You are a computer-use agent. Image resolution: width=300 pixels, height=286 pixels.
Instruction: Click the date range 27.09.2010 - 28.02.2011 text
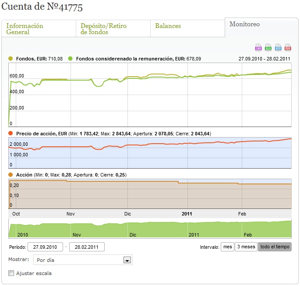tap(264, 59)
